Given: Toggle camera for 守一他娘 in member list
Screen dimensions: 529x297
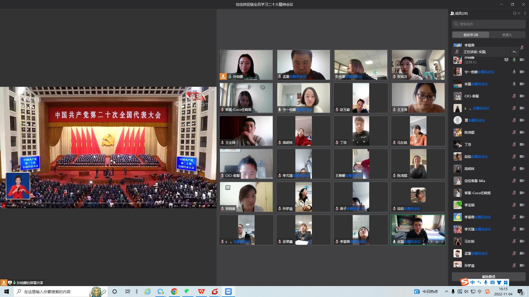Looking at the screenshot, I should (522, 72).
